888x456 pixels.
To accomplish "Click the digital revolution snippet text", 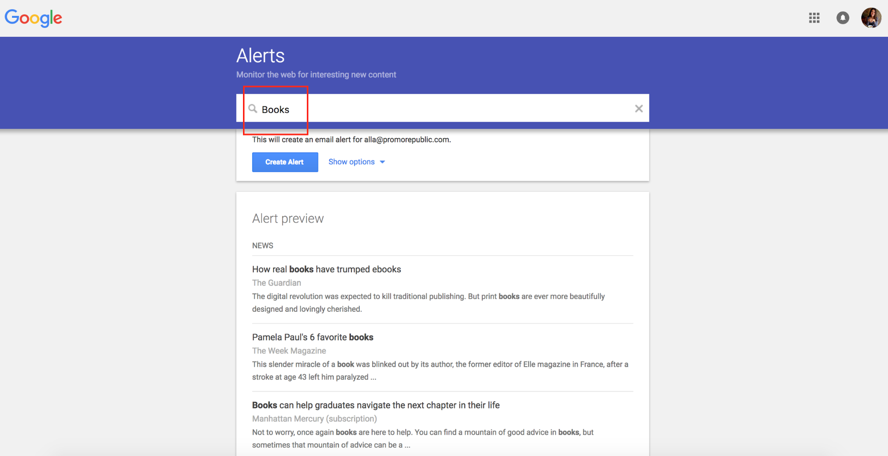I will tap(428, 302).
